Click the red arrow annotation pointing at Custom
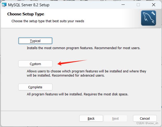Viewport: 162px width, 127px height. (x=72, y=62)
